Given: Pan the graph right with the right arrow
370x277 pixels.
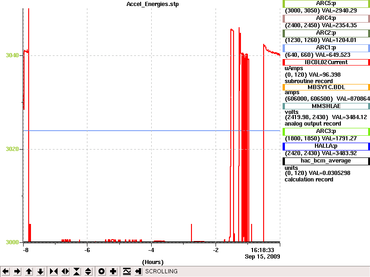Looking at the screenshot, I should coord(17,271).
